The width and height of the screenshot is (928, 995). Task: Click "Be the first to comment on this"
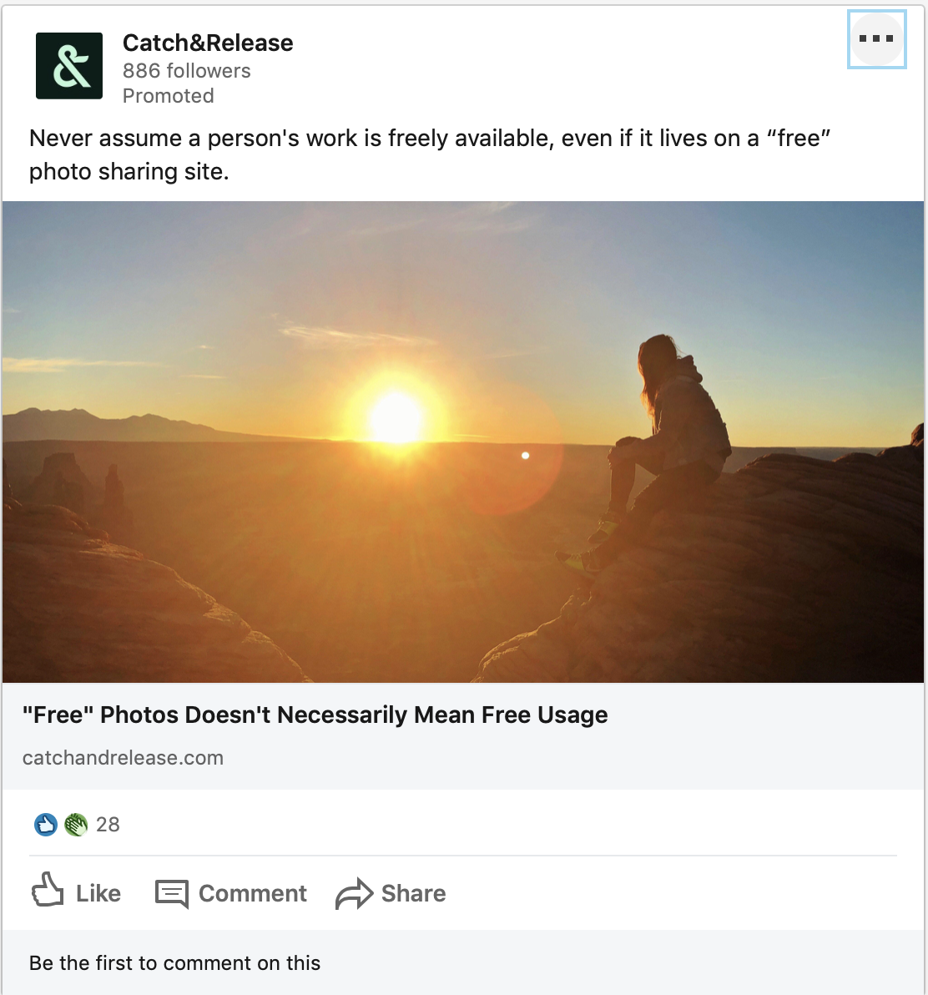pos(174,963)
